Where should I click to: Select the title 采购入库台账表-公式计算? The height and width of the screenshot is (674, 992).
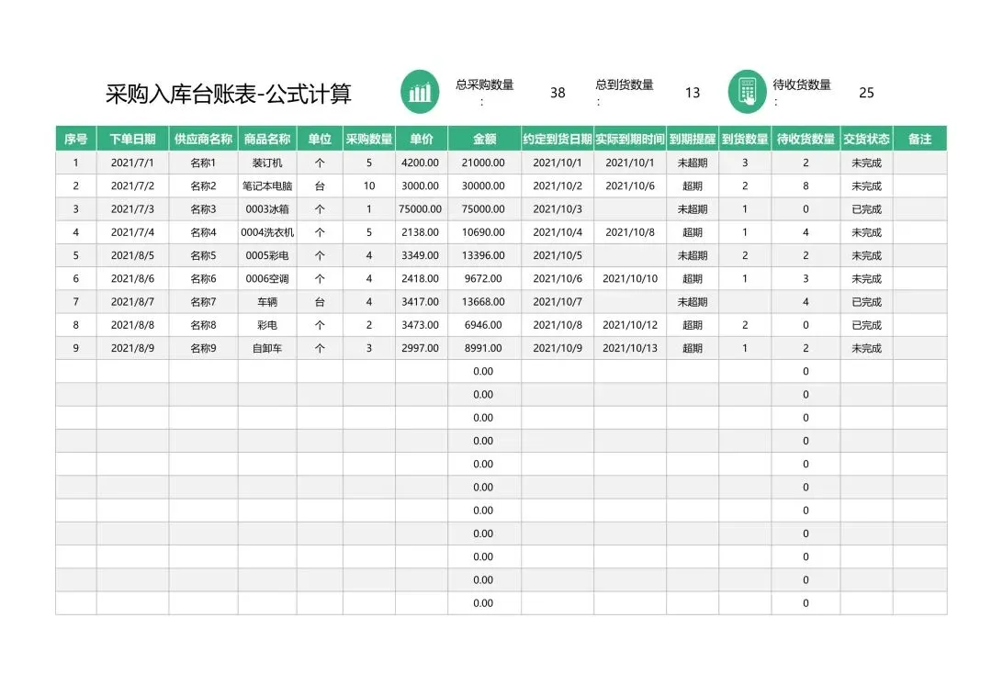[x=229, y=94]
